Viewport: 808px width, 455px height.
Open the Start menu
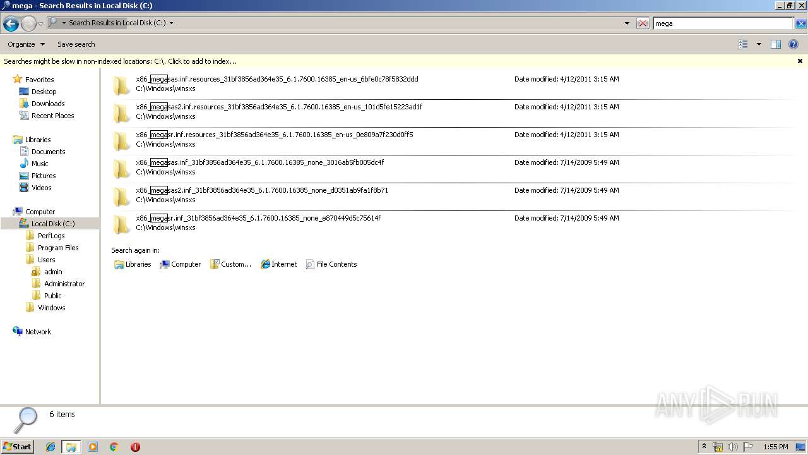pos(17,446)
